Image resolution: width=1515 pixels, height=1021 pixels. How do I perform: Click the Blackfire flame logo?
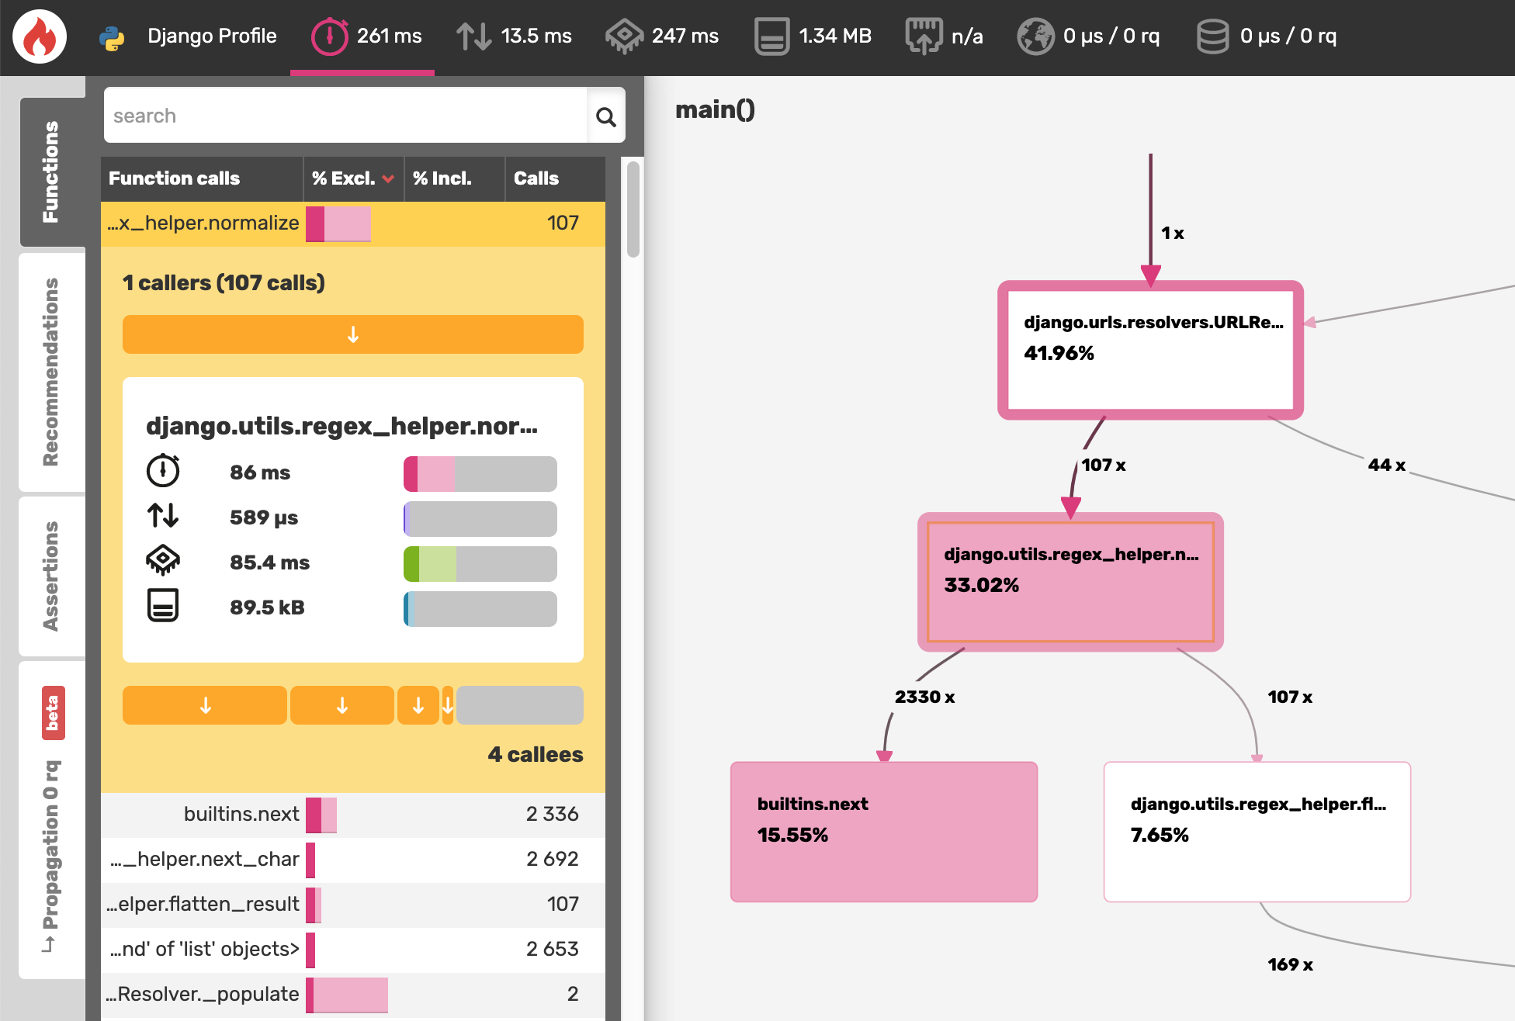click(38, 36)
